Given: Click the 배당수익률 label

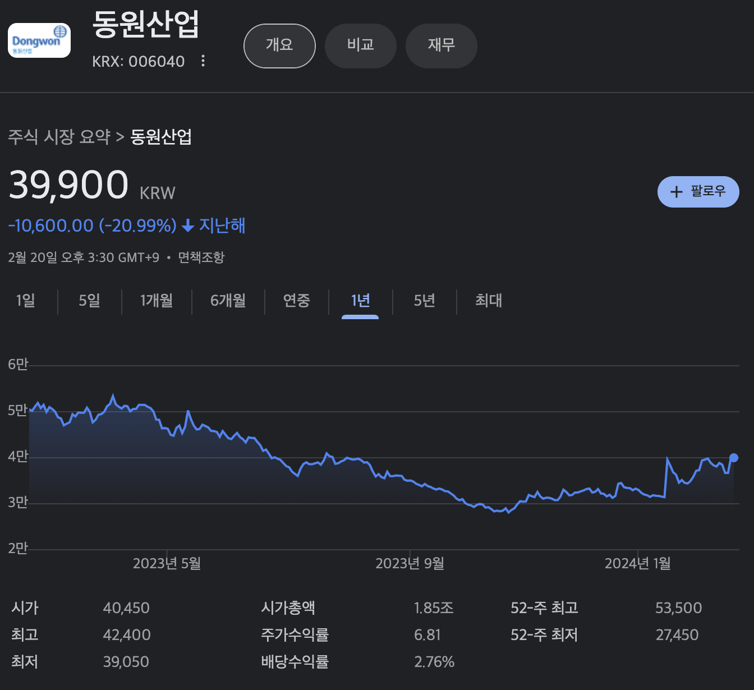Looking at the screenshot, I should (x=295, y=662).
